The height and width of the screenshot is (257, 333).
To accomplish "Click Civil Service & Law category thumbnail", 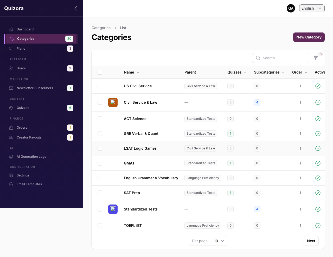I will (113, 102).
